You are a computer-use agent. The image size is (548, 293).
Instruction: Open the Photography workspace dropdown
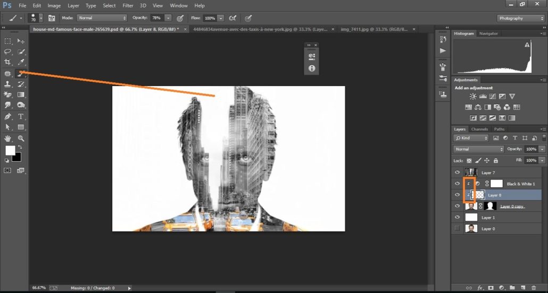pyautogui.click(x=520, y=18)
